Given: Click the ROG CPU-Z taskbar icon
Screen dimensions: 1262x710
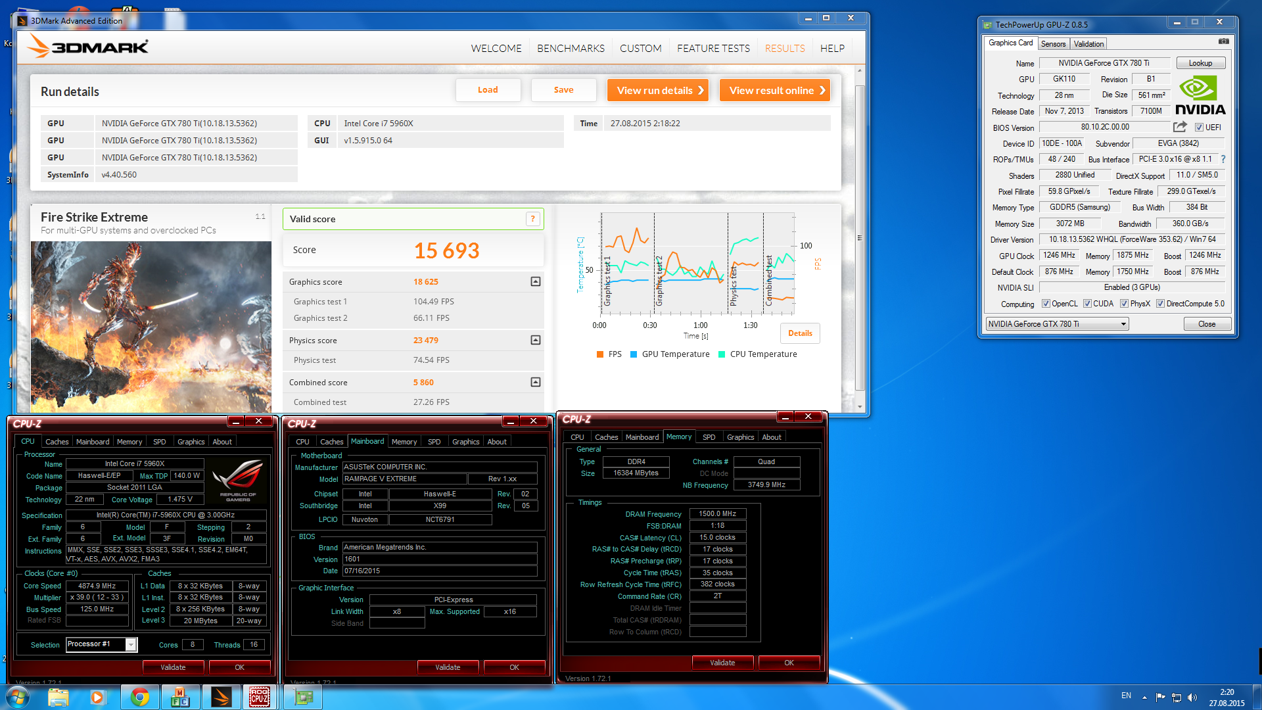Looking at the screenshot, I should click(260, 697).
